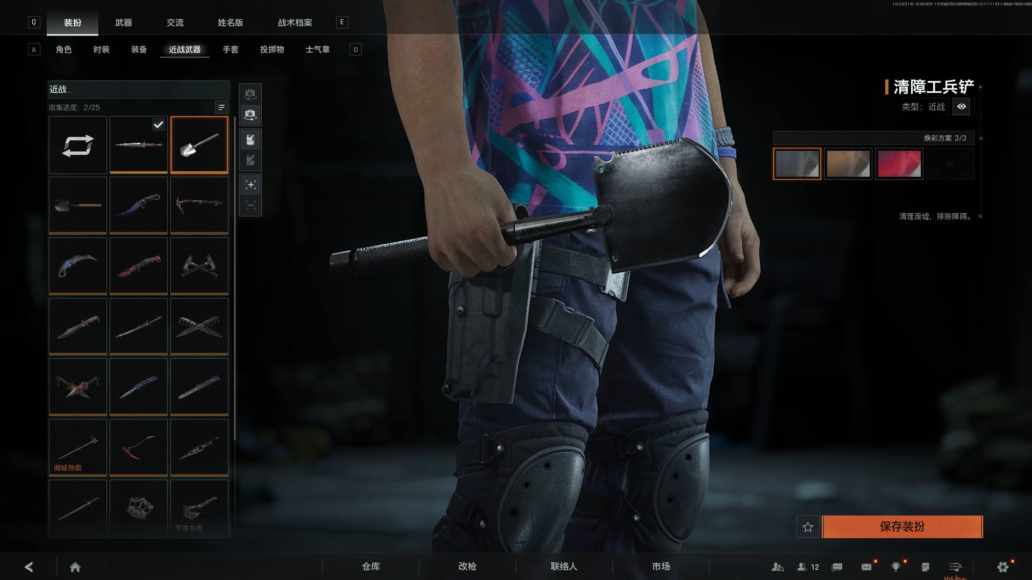Viewport: 1032px width, 580px height.
Task: Open the 时装 sub-tab
Action: [102, 49]
